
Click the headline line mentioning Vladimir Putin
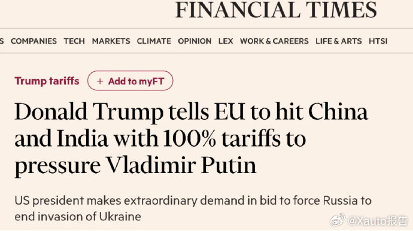tap(135, 166)
